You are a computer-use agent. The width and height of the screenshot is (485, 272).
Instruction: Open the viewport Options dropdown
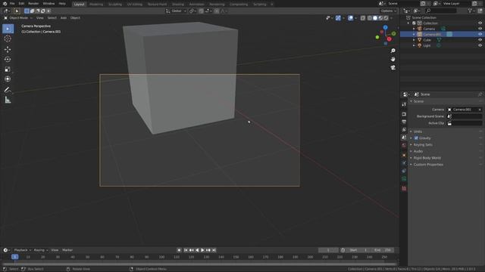click(x=389, y=11)
